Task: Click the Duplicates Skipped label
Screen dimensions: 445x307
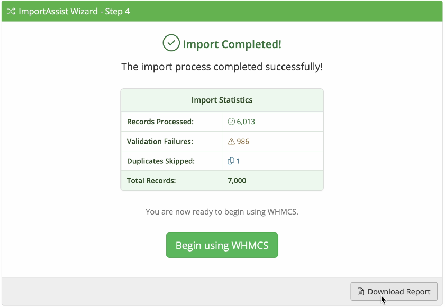Action: pyautogui.click(x=161, y=161)
